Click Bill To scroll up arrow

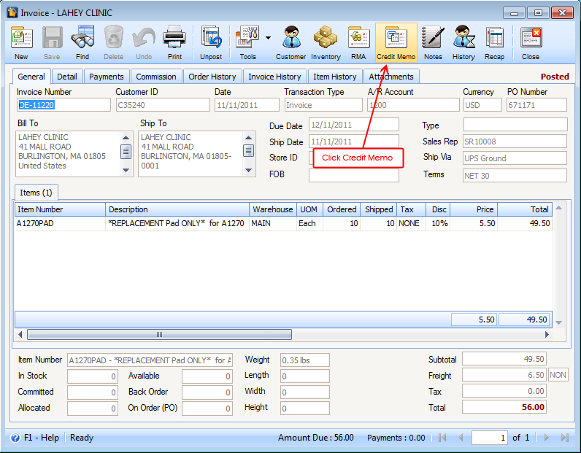(126, 137)
